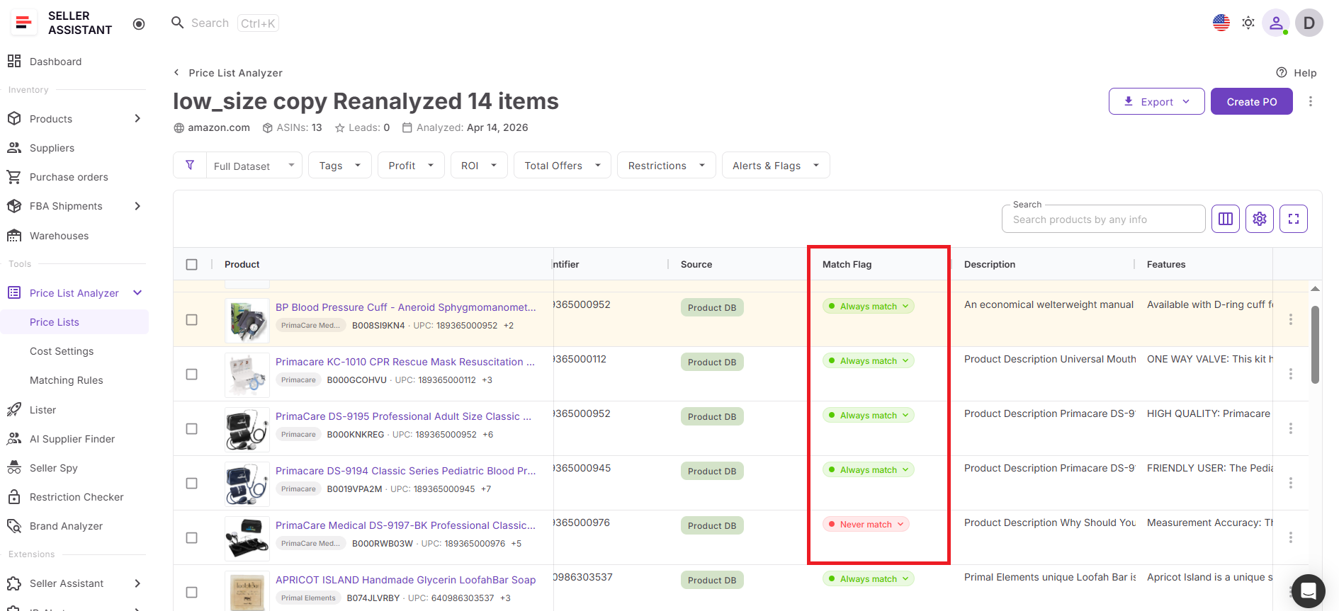Focus the Search products by any info field
Viewport: 1339px width, 611px height.
point(1104,219)
